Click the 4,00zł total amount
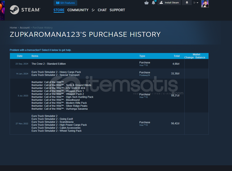This screenshot has height=171, width=232. (176, 64)
